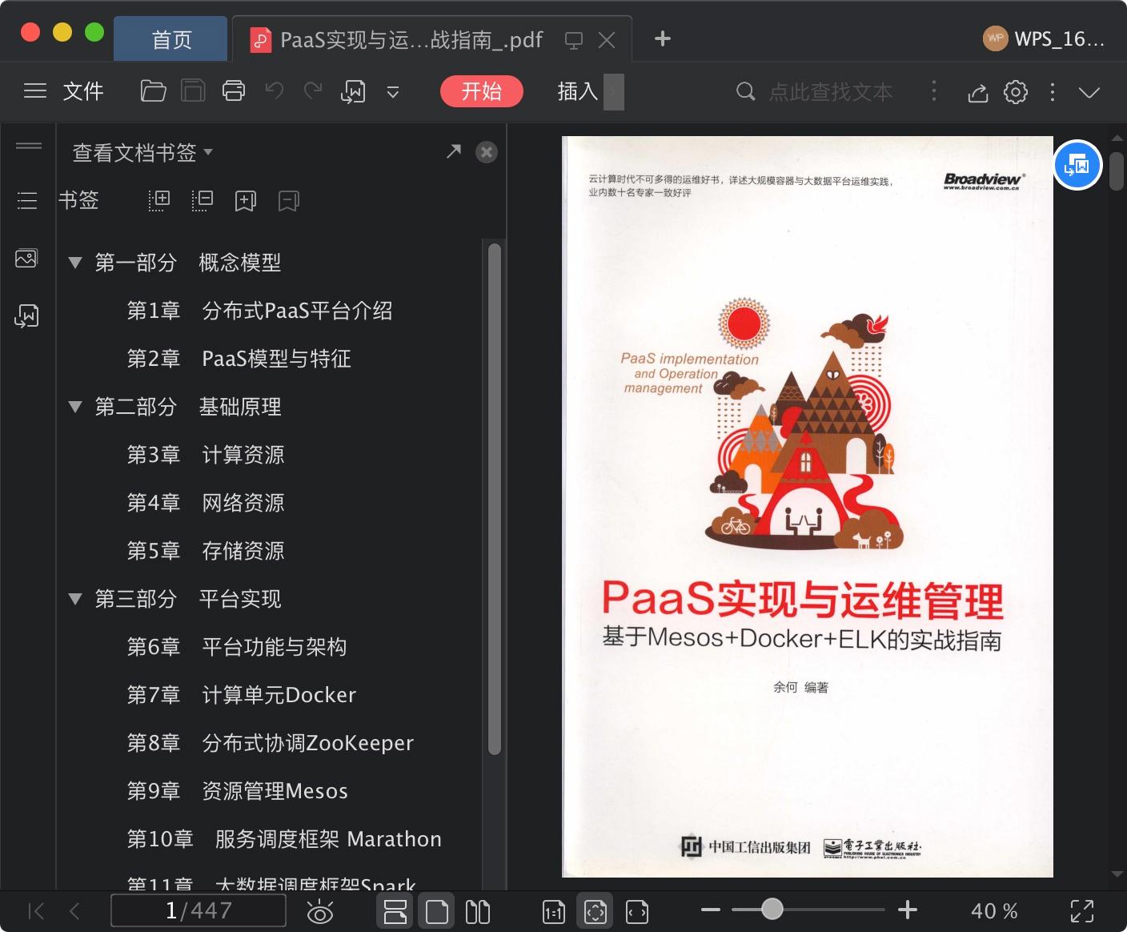Go to 第1章 分布式PaaS平台介绍
Screen dimensions: 1127x932
click(x=260, y=311)
